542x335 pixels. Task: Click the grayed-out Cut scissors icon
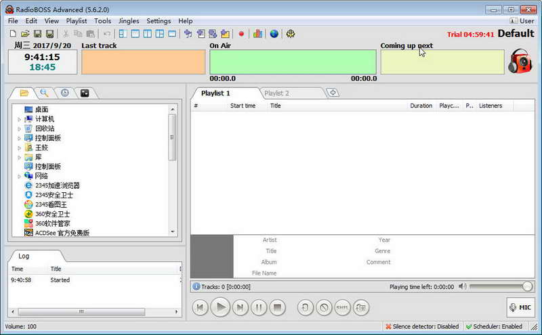click(x=65, y=34)
